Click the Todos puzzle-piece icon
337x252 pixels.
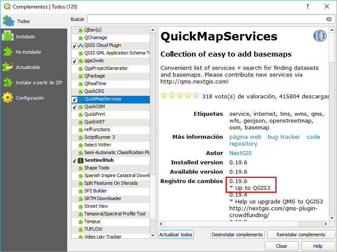pos(9,21)
